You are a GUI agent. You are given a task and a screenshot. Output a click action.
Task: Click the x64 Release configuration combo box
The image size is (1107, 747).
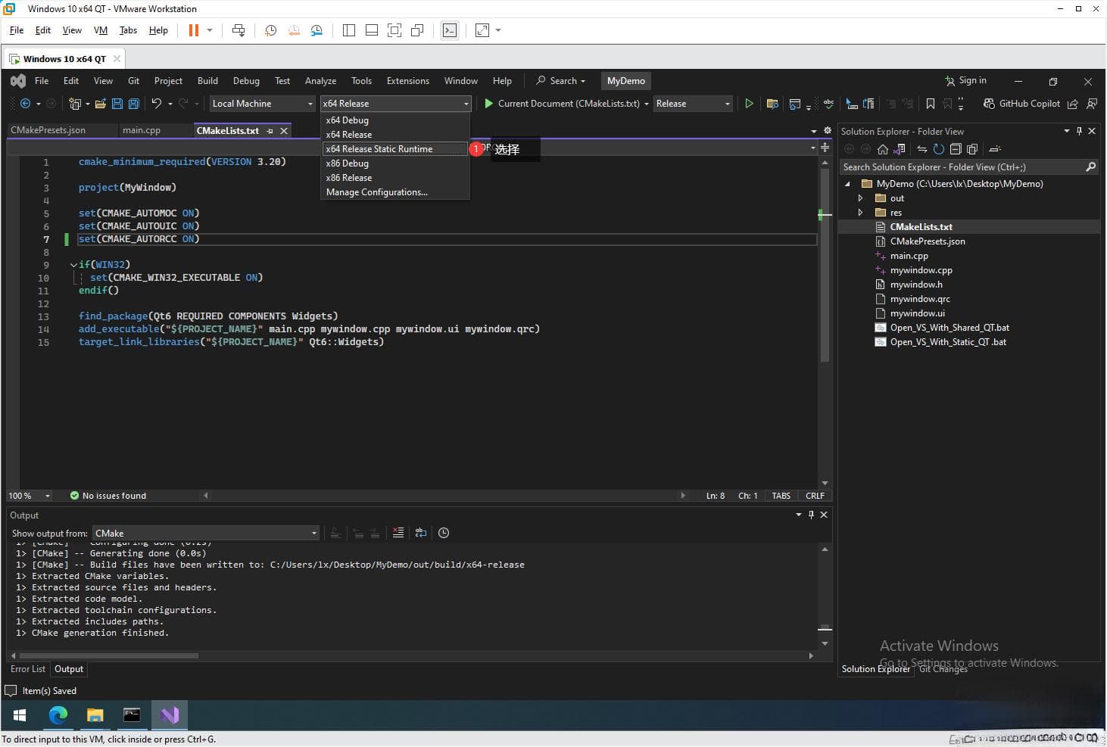point(395,104)
